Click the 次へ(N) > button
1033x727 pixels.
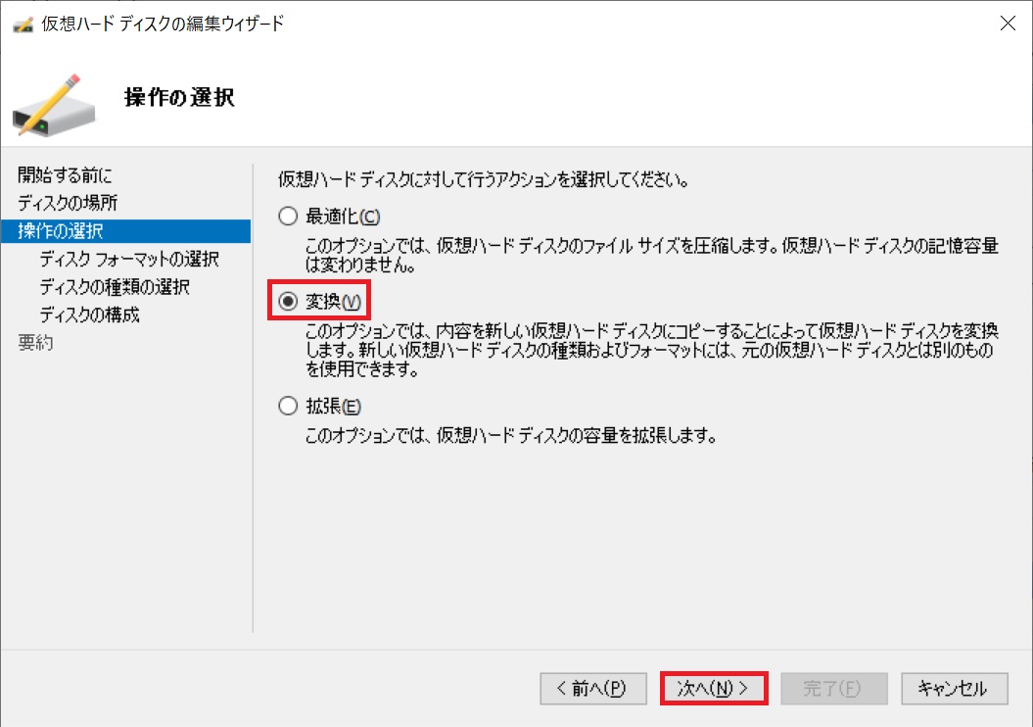[x=714, y=688]
